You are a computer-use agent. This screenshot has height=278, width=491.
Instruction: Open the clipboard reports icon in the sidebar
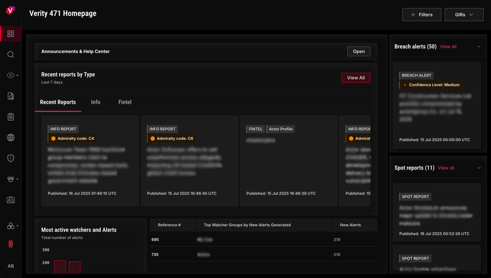pyautogui.click(x=11, y=117)
